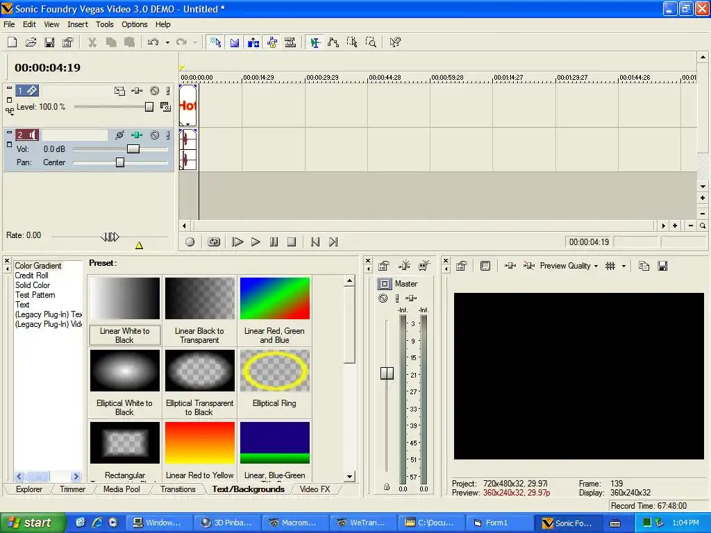
Task: Expand track 1 keyframe row icon below maximize
Action: tap(10, 110)
